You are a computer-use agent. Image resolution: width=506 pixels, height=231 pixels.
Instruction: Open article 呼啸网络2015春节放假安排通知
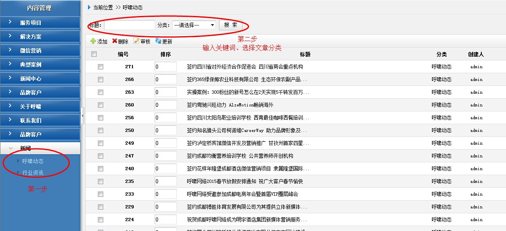coord(244,181)
